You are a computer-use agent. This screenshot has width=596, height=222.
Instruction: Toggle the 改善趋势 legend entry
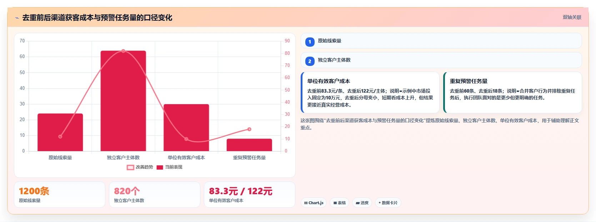(x=140, y=167)
